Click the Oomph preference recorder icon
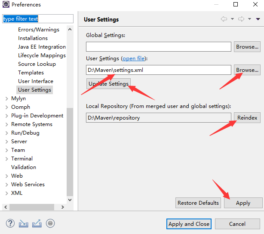 [x=50, y=224]
